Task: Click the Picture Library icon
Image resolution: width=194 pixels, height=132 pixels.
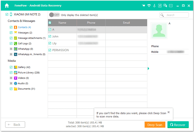Action: (16, 73)
